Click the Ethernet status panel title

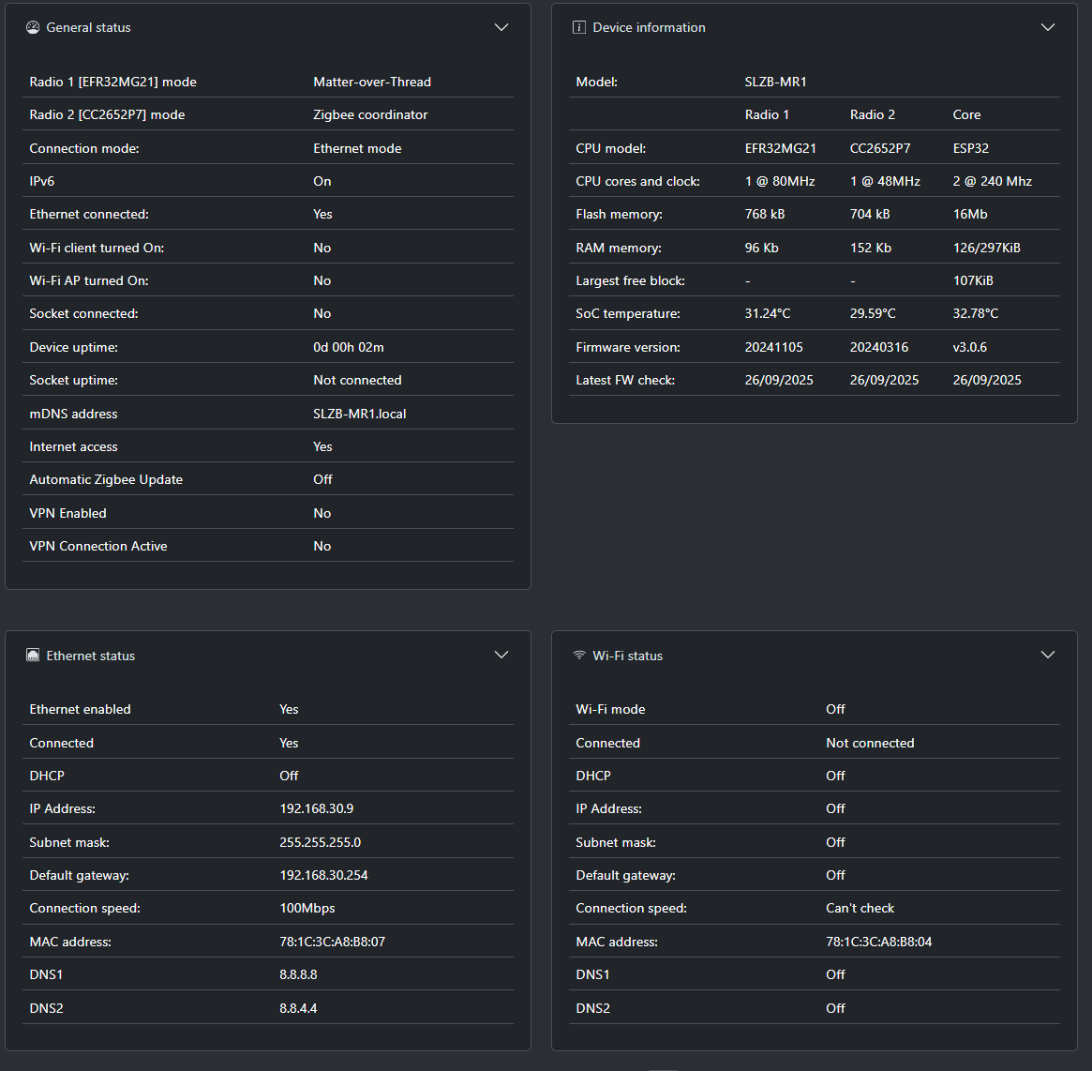click(x=91, y=656)
